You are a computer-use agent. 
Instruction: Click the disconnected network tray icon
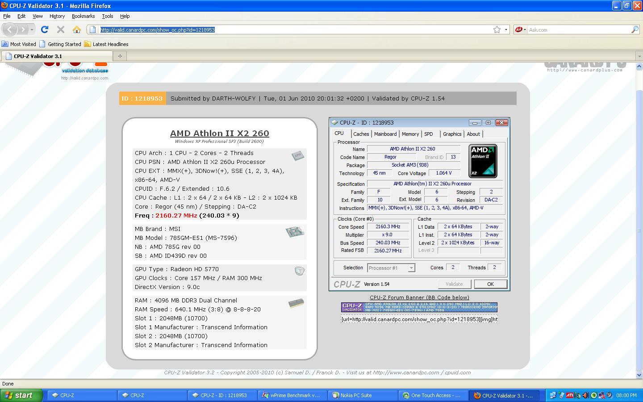coord(602,395)
